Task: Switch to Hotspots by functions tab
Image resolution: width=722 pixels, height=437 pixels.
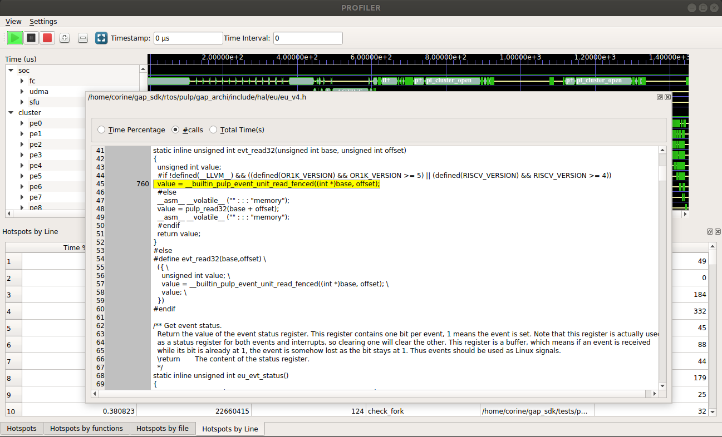Action: point(86,429)
